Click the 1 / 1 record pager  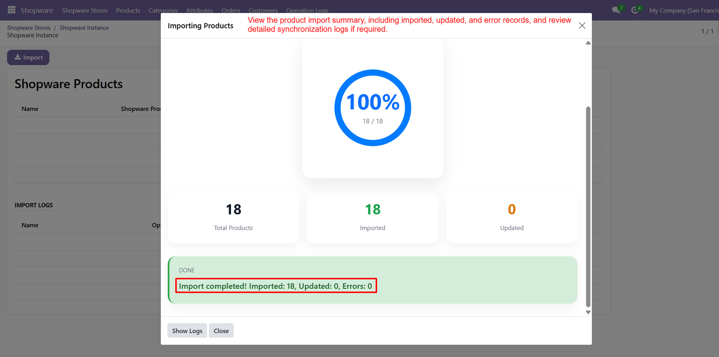pos(707,31)
